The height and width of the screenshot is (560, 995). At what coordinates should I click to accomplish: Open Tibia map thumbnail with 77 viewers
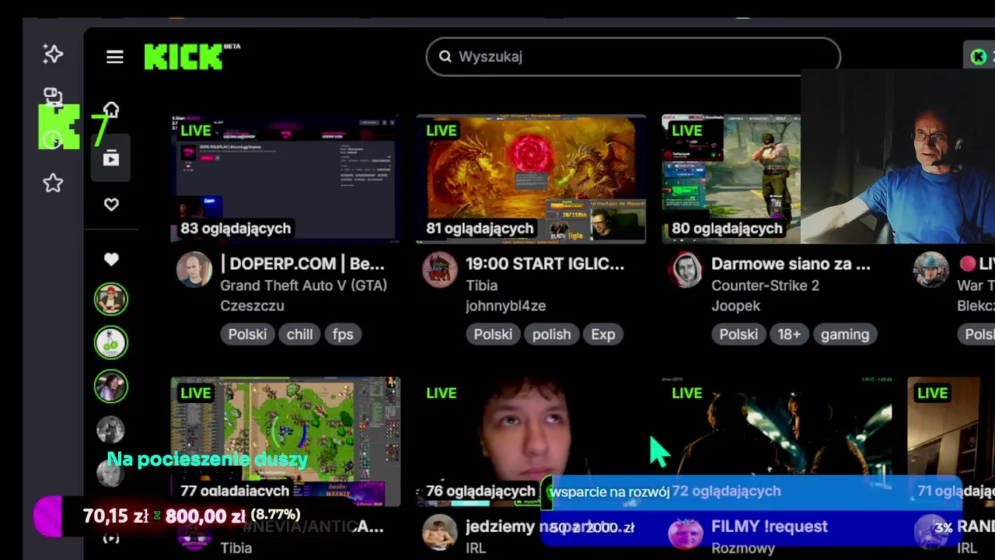(x=285, y=442)
